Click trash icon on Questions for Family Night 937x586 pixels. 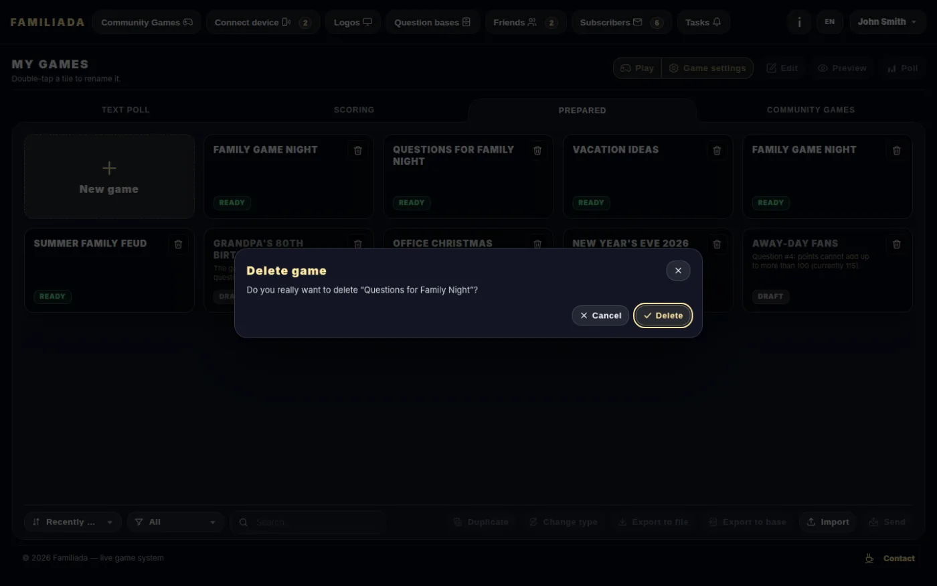tap(537, 151)
